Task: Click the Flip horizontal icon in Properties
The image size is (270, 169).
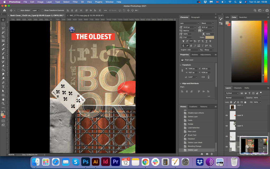Action: pyautogui.click(x=203, y=77)
